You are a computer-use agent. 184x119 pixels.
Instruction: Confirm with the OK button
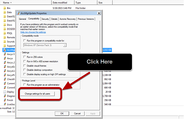[62, 113]
